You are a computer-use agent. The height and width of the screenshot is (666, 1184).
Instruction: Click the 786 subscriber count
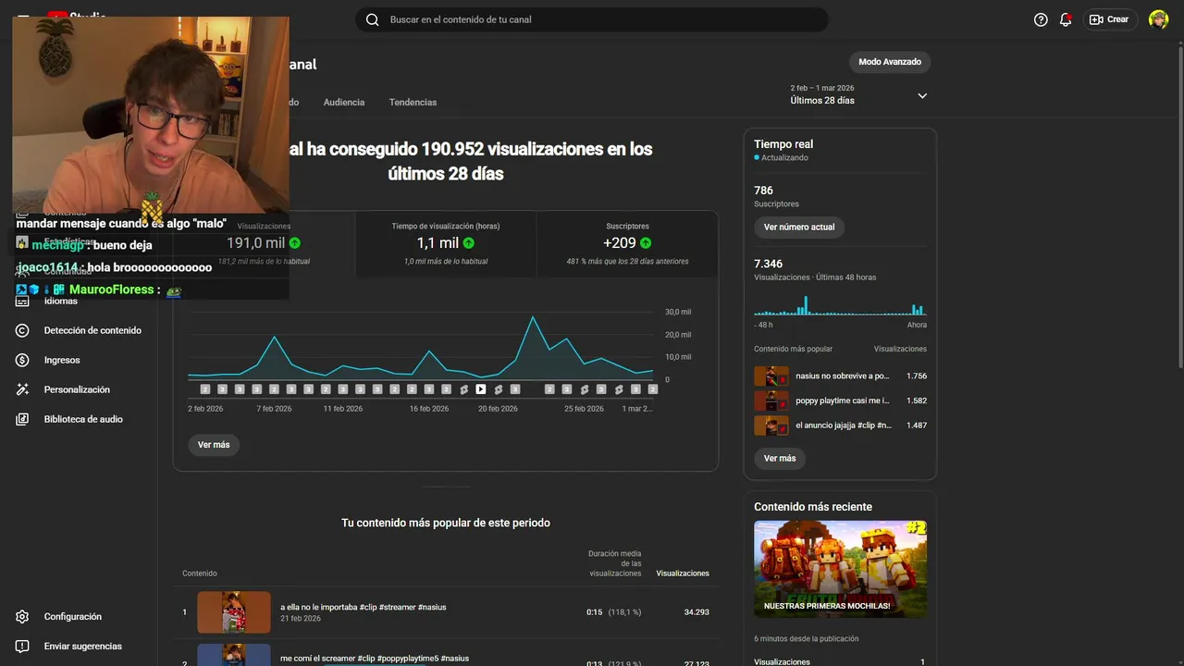click(763, 191)
